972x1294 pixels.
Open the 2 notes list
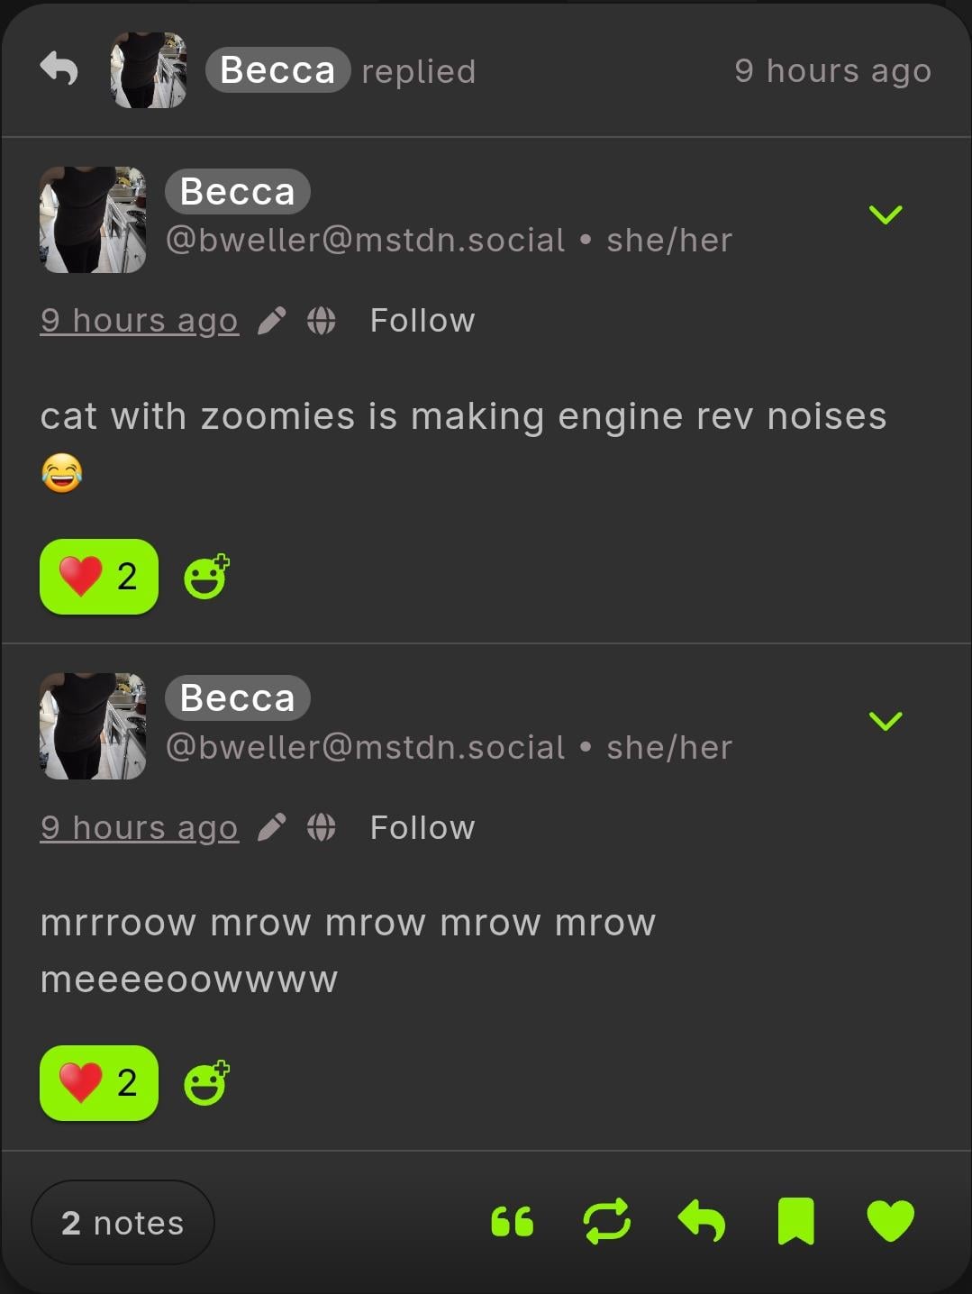point(123,1223)
